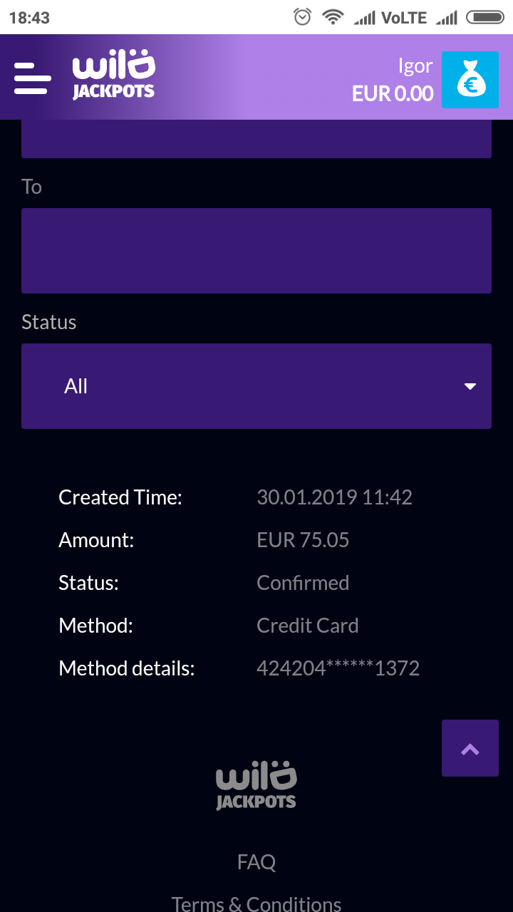The height and width of the screenshot is (912, 513).
Task: Tap the EUR 0.00 balance
Action: tap(393, 93)
